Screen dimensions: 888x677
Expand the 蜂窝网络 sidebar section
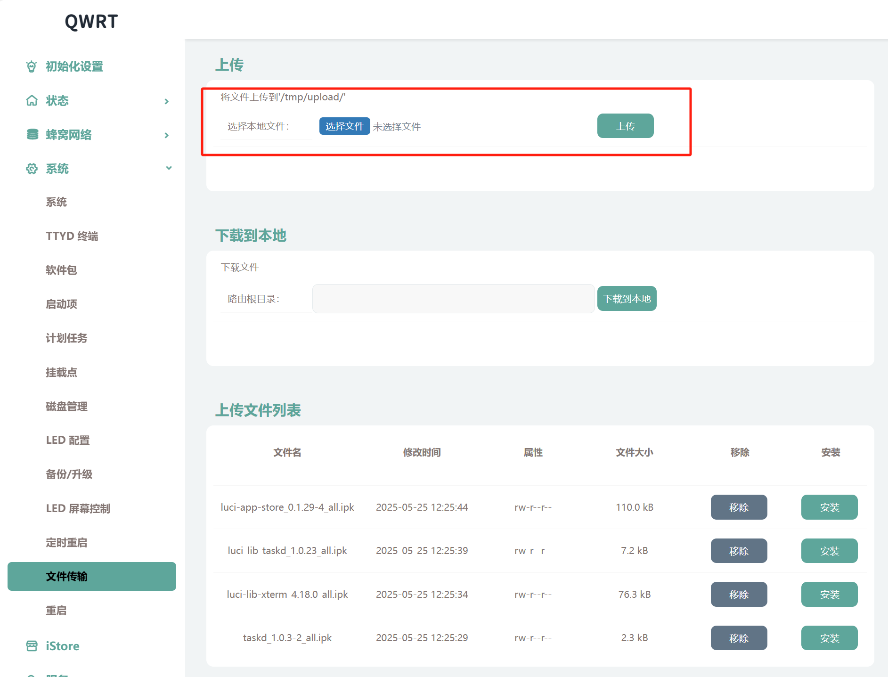[x=166, y=135]
